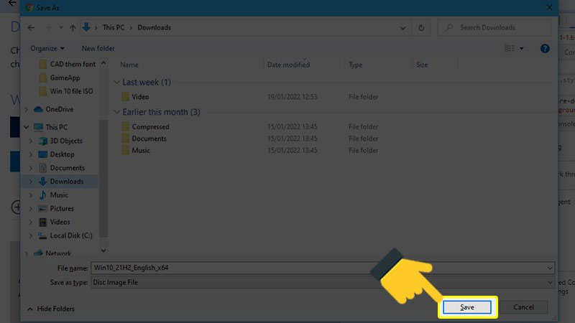Click Hide Folders toggle
The image size is (575, 323).
pyautogui.click(x=51, y=309)
